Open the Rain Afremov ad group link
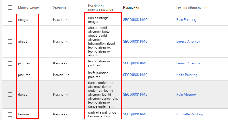This screenshot has width=228, height=120. [x=186, y=95]
